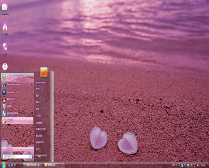Click the middle quick launch icon
The image size is (209, 168).
[12, 165]
